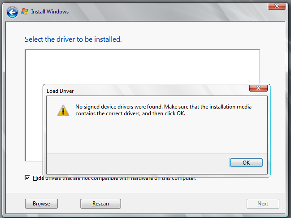
Task: Click the blue back arrow button
Action: tap(12, 12)
